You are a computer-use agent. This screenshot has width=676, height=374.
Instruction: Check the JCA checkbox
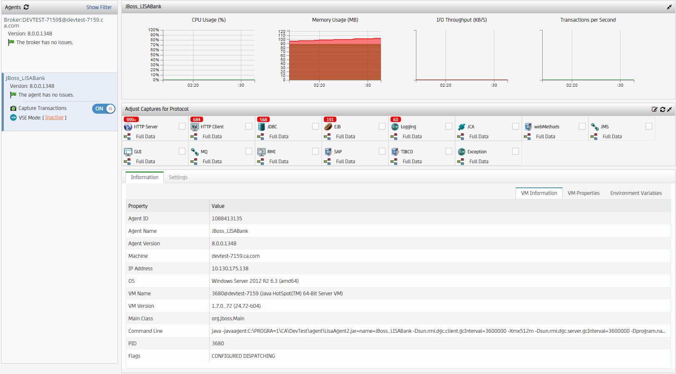516,126
